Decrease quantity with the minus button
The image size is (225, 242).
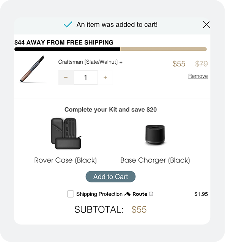coord(66,77)
